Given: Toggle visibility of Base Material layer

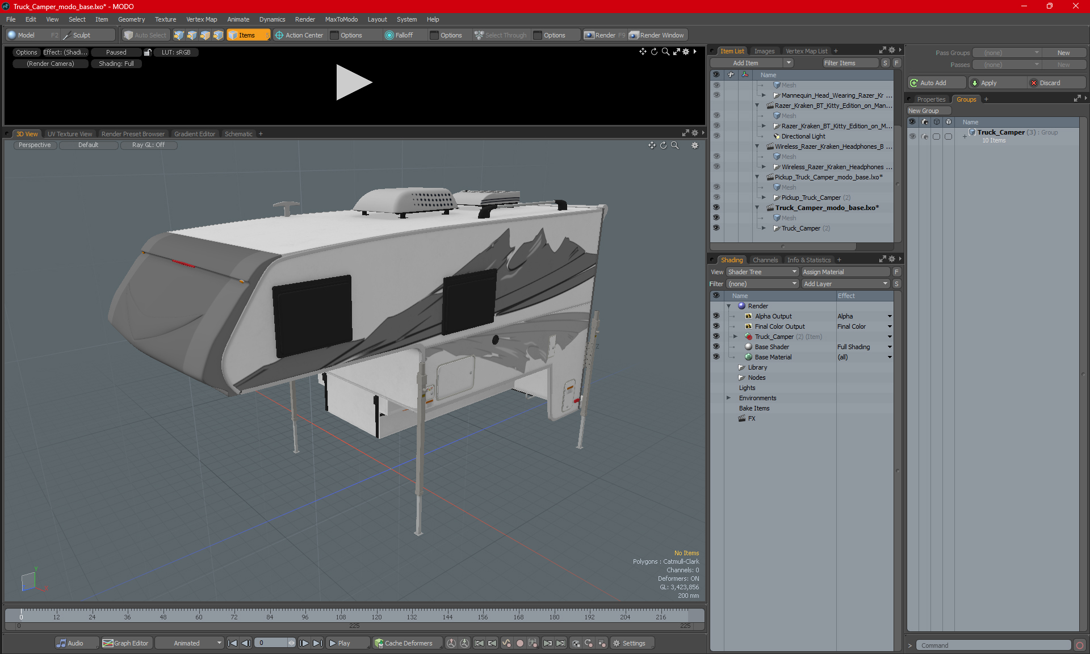Looking at the screenshot, I should [x=716, y=357].
